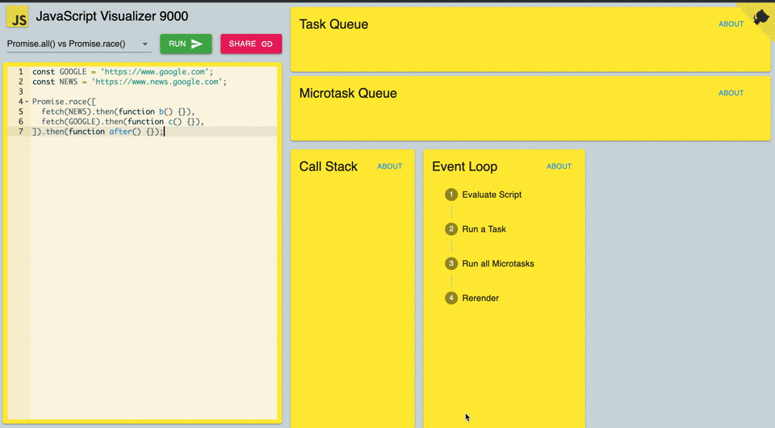Click the 'Microtask Queue' heading
Screen dimensions: 775x428
(348, 94)
